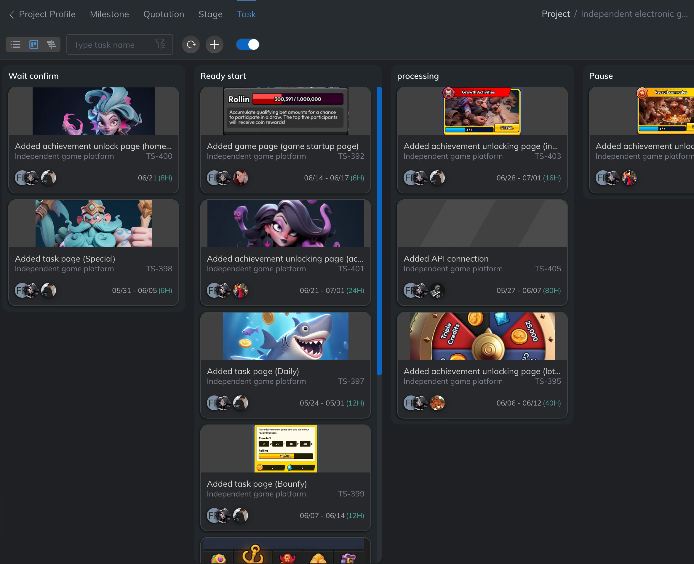
Task: Click red-haired avatar on TS-392 card
Action: [241, 178]
